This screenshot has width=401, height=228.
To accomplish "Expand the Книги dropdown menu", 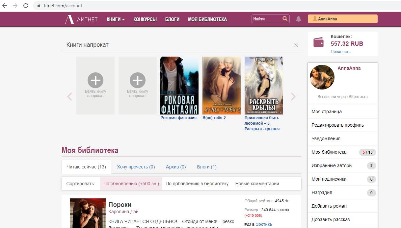I will (116, 19).
